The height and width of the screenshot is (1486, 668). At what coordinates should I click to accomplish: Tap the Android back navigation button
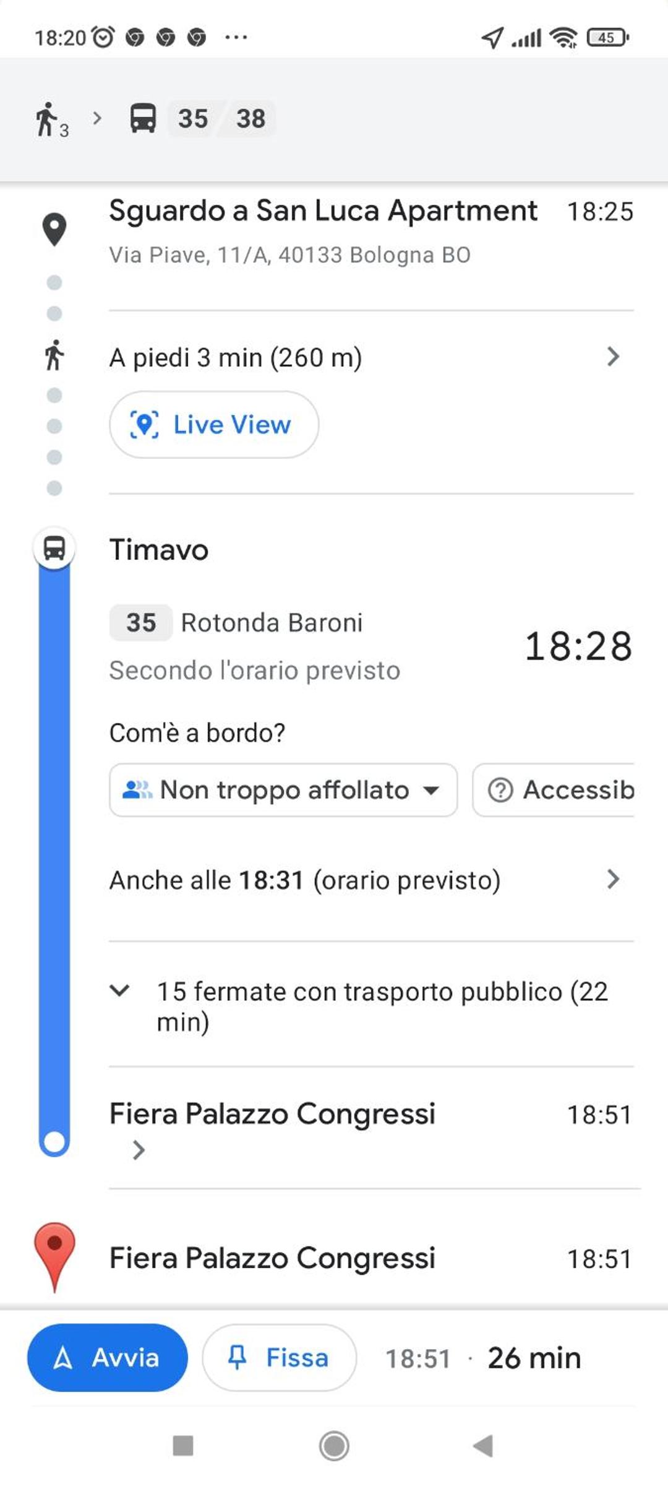tap(483, 1446)
